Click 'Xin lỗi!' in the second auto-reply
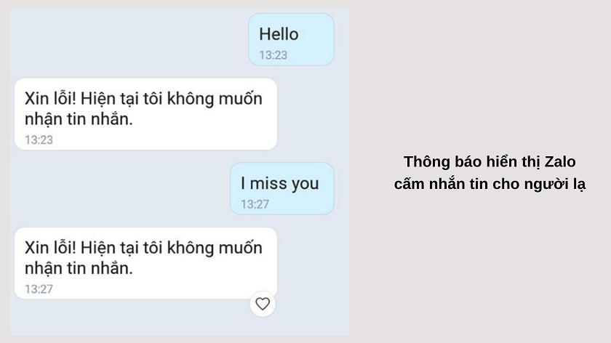Image resolution: width=611 pixels, height=343 pixels. click(x=50, y=248)
